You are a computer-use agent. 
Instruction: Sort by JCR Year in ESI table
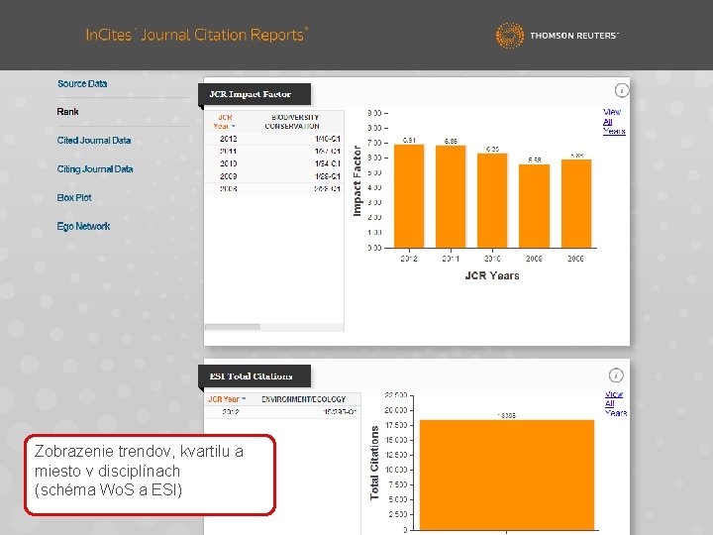tap(227, 399)
